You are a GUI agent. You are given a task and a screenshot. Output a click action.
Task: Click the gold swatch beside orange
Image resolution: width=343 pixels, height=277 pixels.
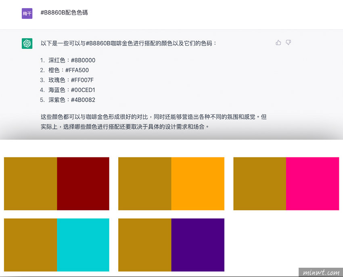tap(145, 184)
